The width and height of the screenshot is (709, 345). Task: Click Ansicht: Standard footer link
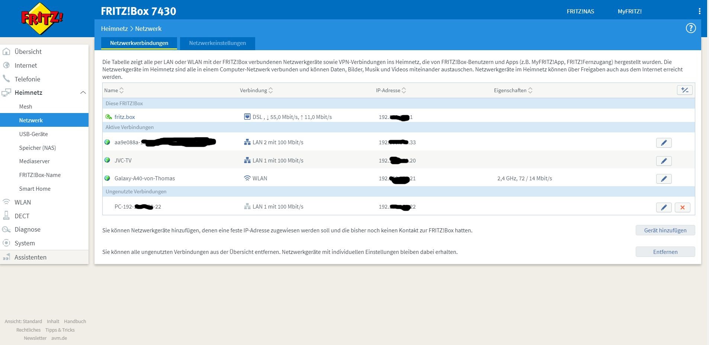23,321
